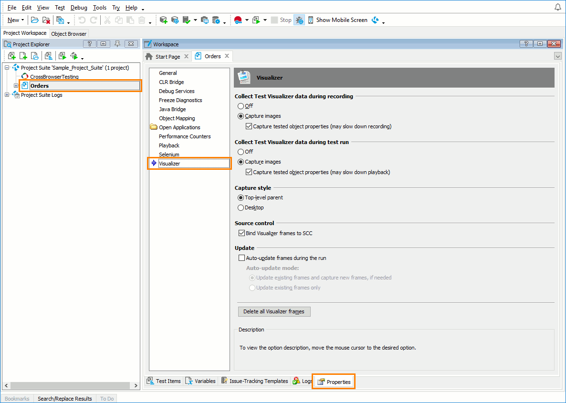Select Off for Visualizer data during recording

click(x=241, y=106)
